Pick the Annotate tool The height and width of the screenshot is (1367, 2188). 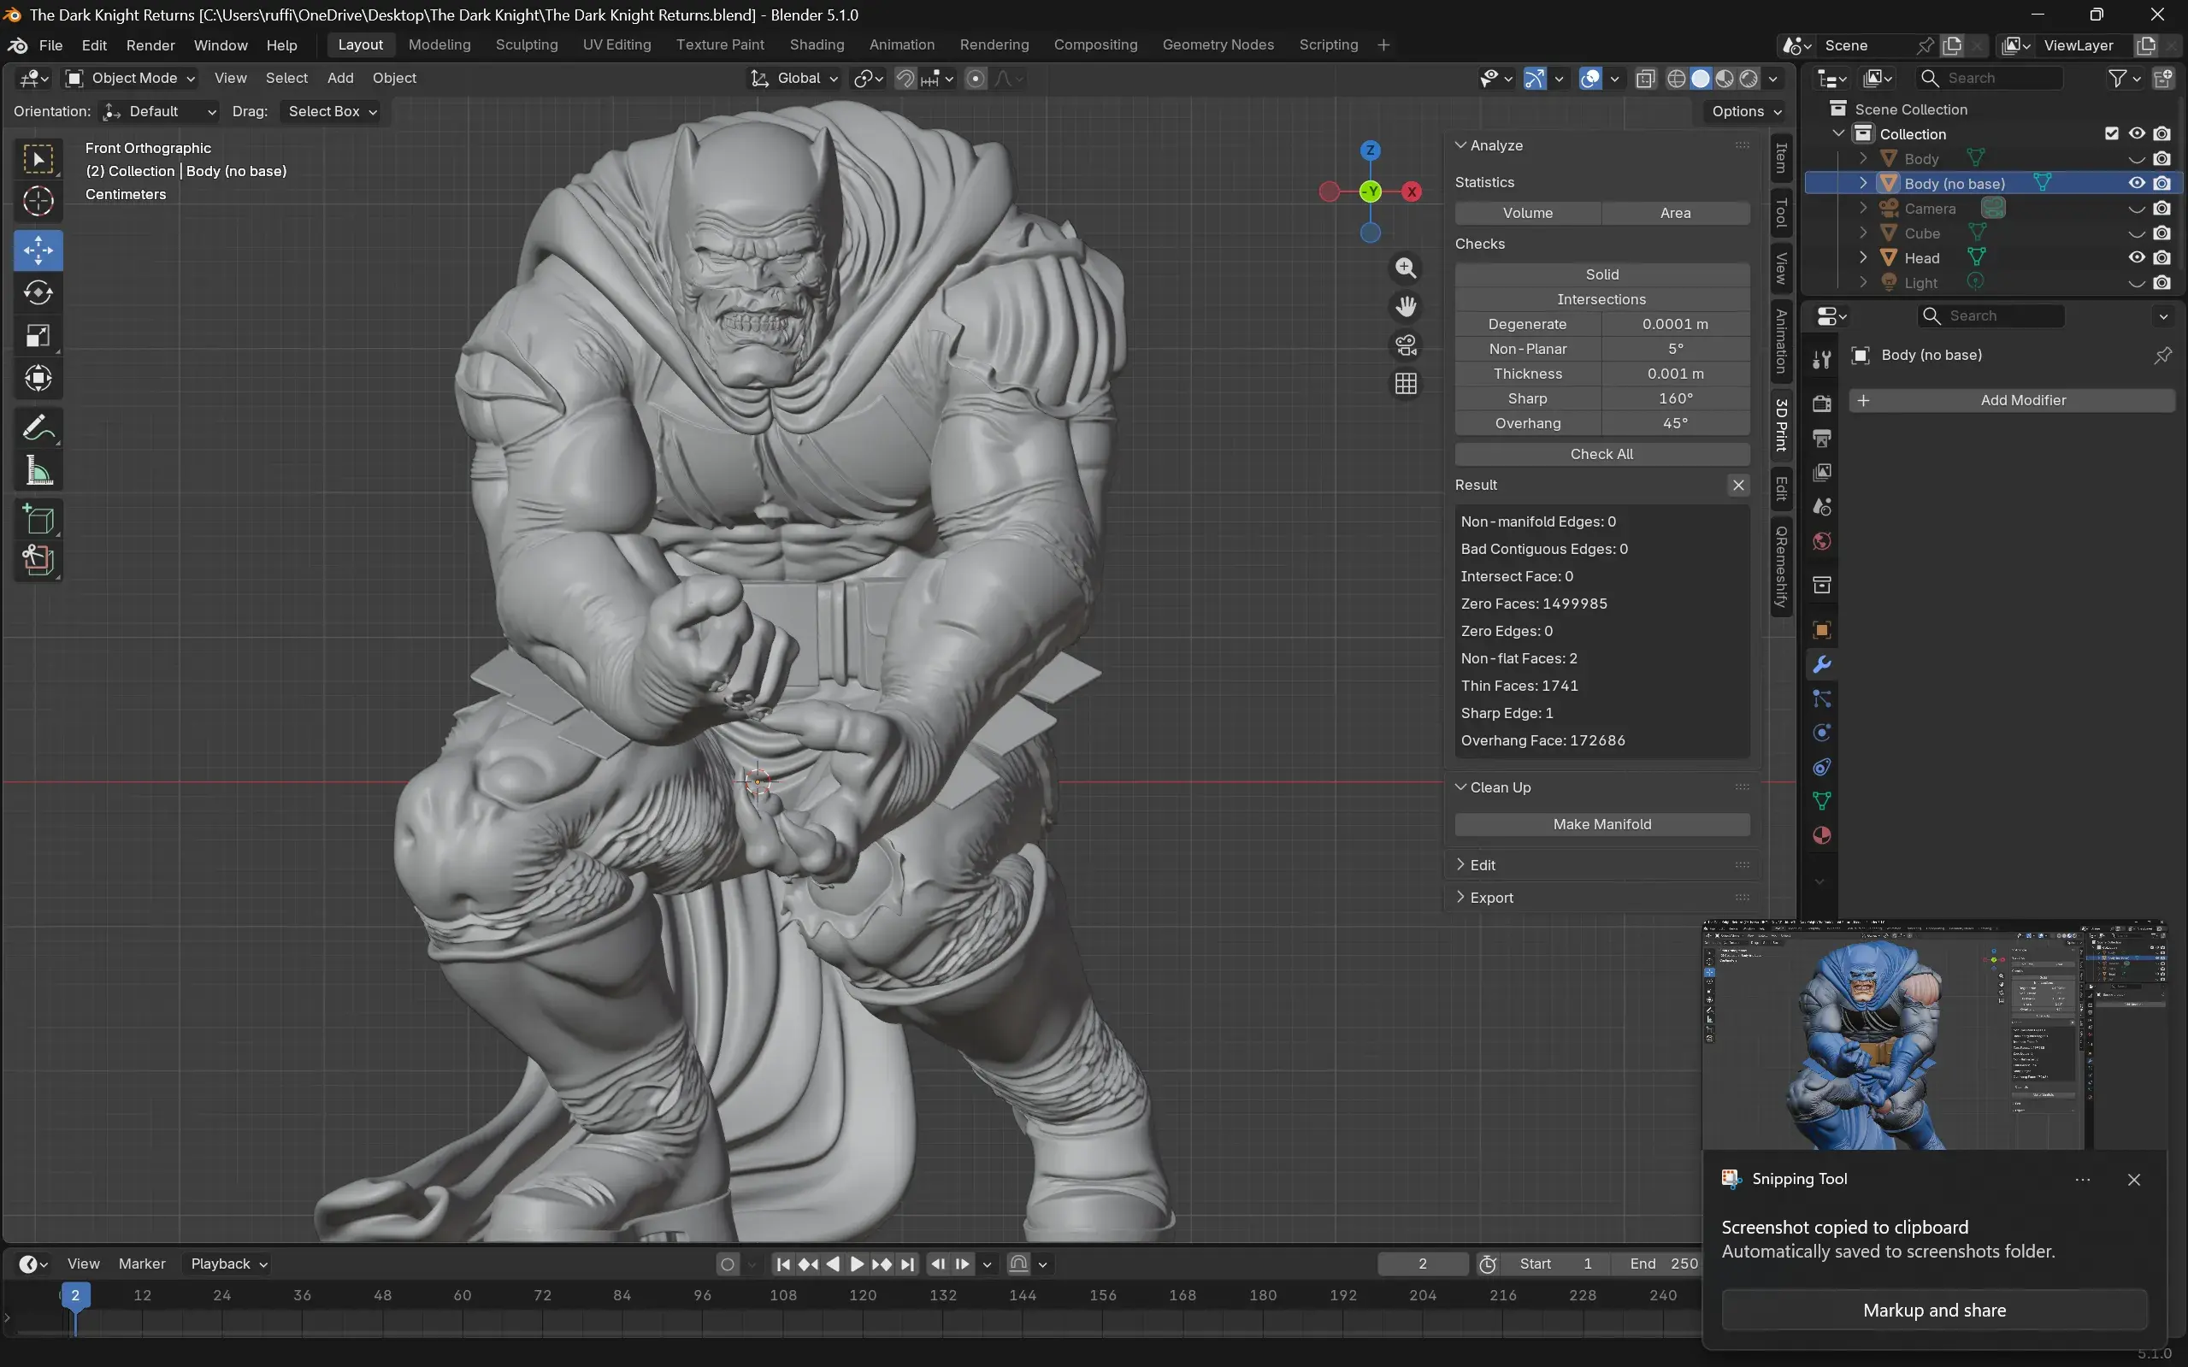point(38,427)
